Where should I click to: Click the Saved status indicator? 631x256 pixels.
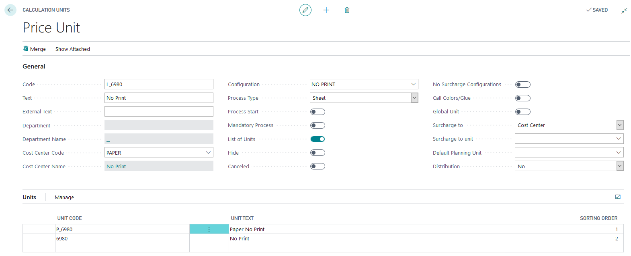597,10
